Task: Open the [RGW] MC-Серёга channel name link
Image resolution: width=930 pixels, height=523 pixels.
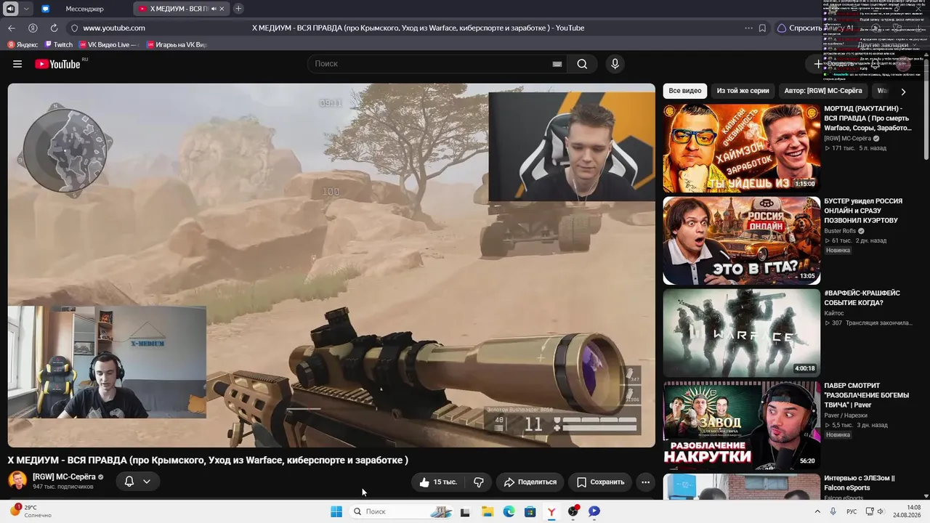Action: (x=64, y=477)
